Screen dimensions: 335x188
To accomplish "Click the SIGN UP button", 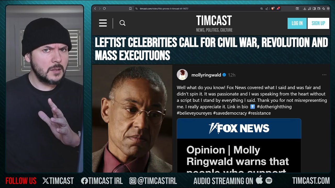I will point(318,23).
